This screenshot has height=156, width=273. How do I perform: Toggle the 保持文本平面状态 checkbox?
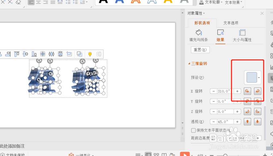(x=193, y=130)
